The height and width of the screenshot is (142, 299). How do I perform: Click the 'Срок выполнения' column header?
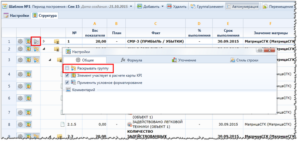pos(228,33)
